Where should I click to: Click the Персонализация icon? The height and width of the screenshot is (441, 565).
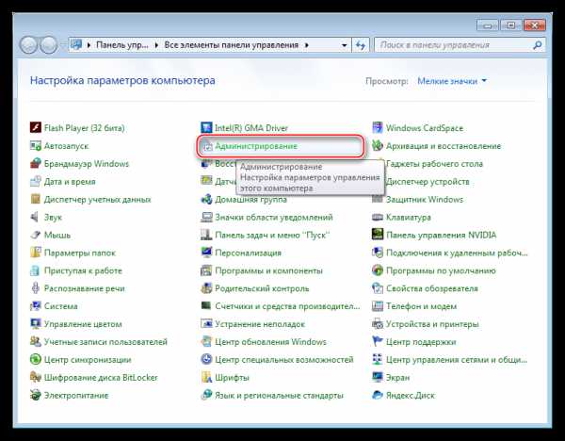pos(206,253)
